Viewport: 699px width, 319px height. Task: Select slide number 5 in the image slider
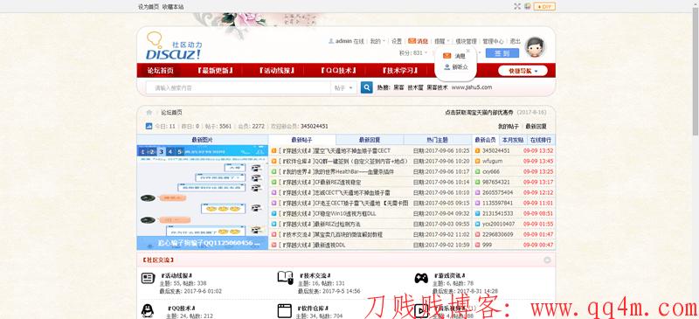[180, 152]
